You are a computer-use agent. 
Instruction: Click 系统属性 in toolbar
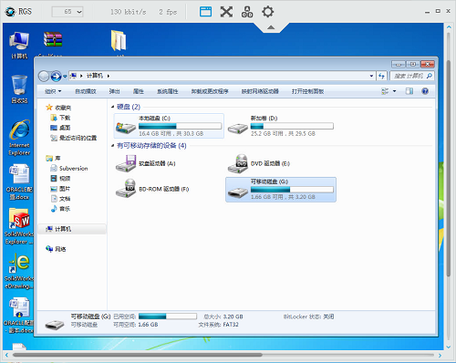[168, 91]
